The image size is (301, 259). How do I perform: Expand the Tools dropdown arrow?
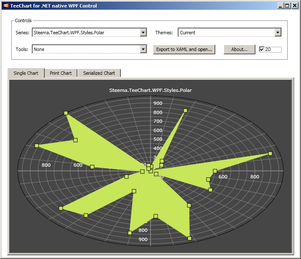tap(143, 49)
